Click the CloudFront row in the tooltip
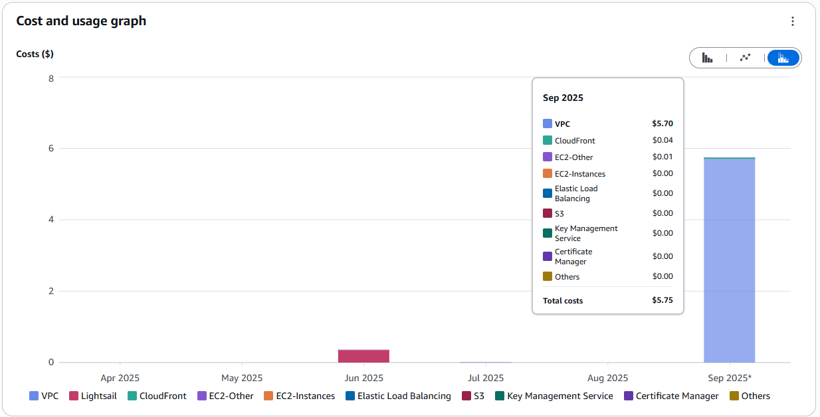 [607, 140]
